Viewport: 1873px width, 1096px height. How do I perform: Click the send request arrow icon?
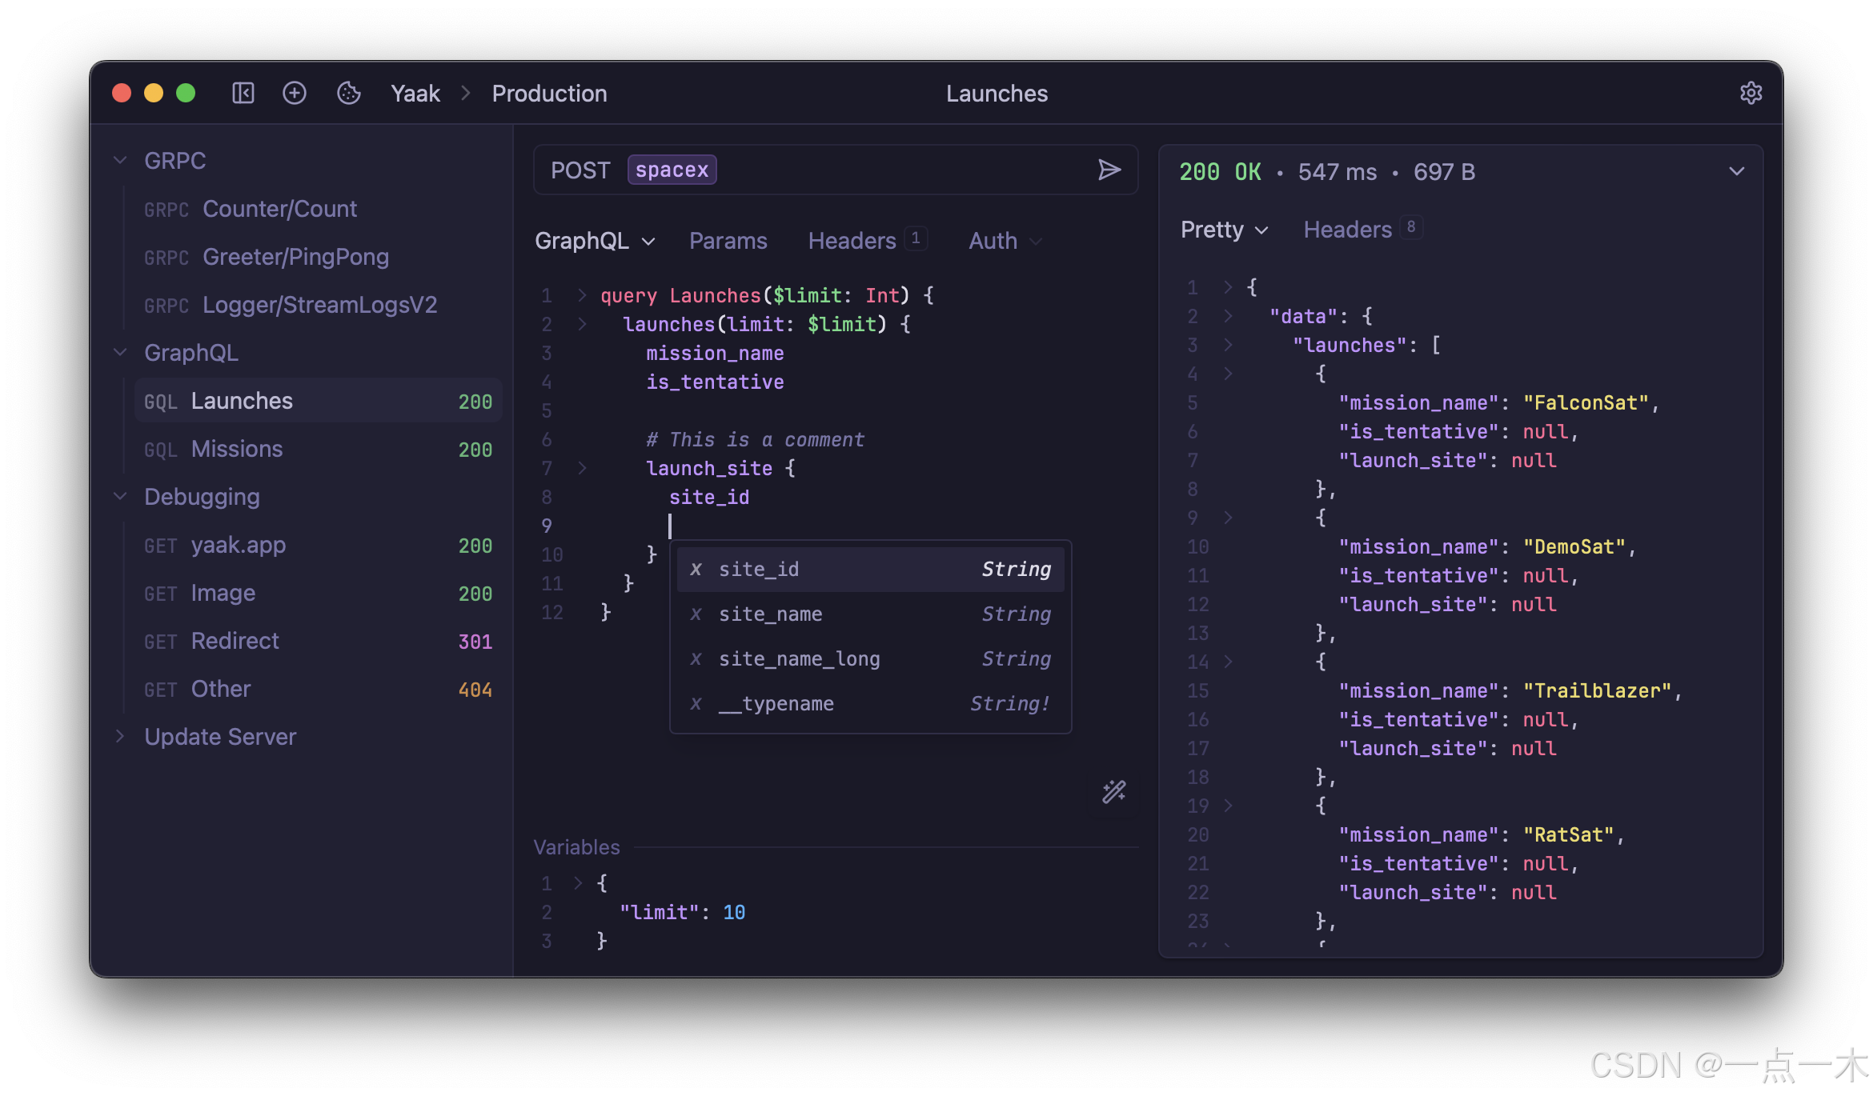1109,170
